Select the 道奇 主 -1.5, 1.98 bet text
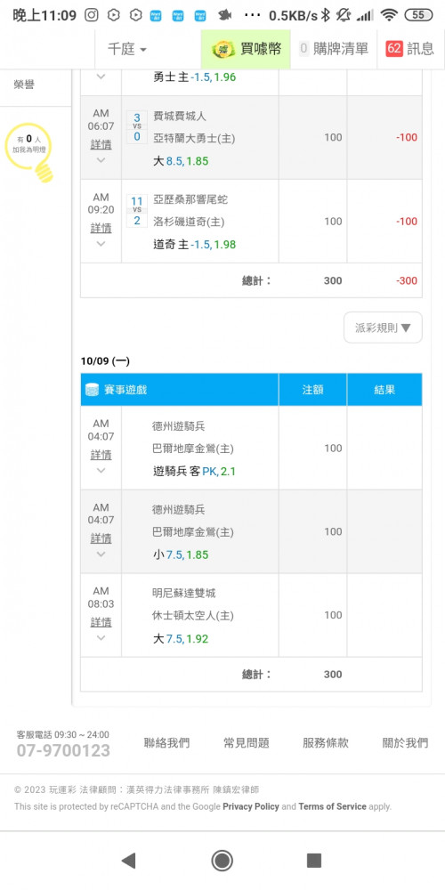This screenshot has width=445, height=890. pos(195,245)
